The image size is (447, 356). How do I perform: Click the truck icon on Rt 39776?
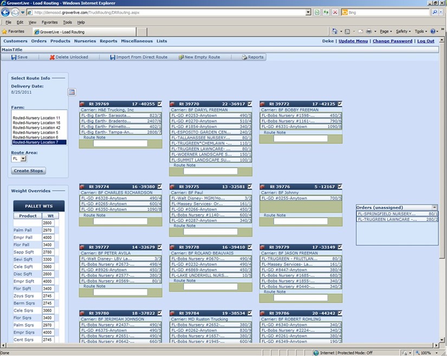point(263,187)
